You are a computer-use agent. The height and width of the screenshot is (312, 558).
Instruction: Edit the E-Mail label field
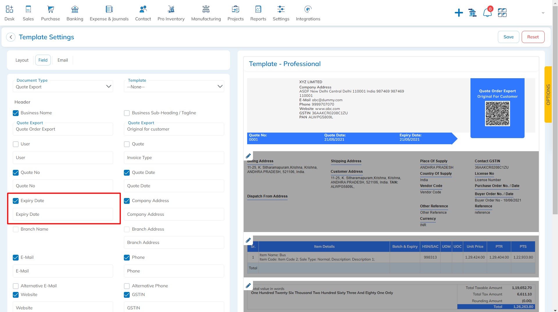[63, 271]
